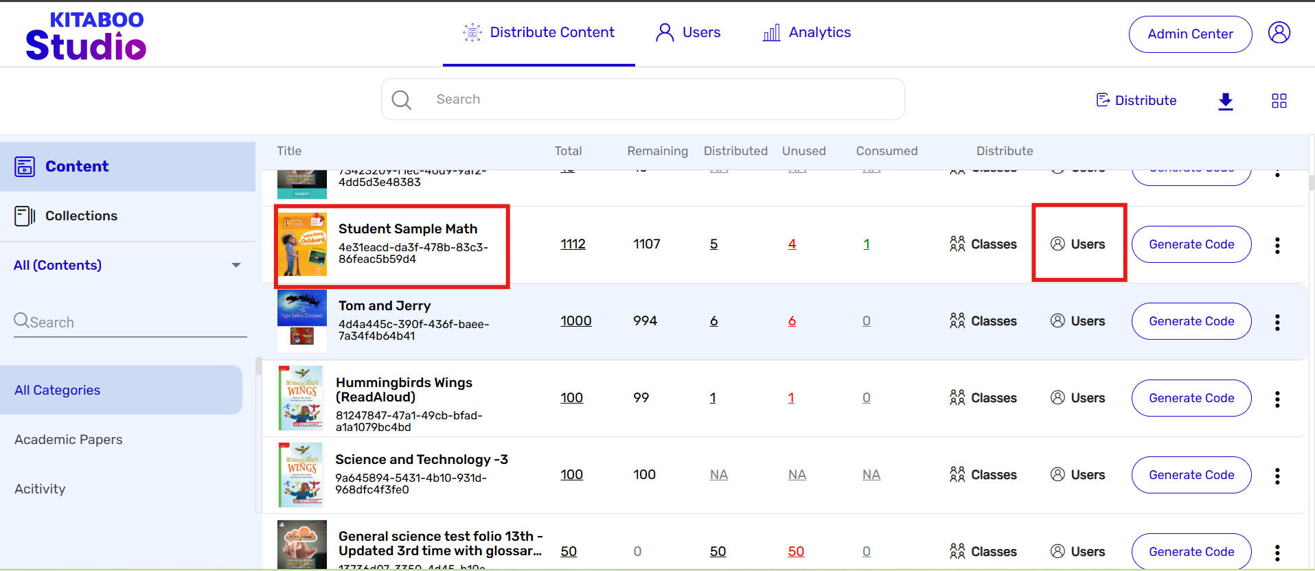Open three-dot menu for Student Sample Math
Viewport: 1315px width, 571px height.
pyautogui.click(x=1277, y=245)
